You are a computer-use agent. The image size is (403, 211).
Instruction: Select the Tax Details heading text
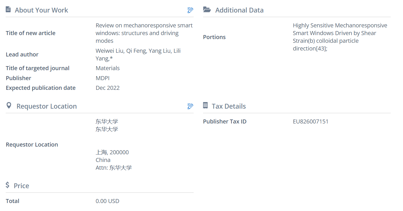point(229,106)
